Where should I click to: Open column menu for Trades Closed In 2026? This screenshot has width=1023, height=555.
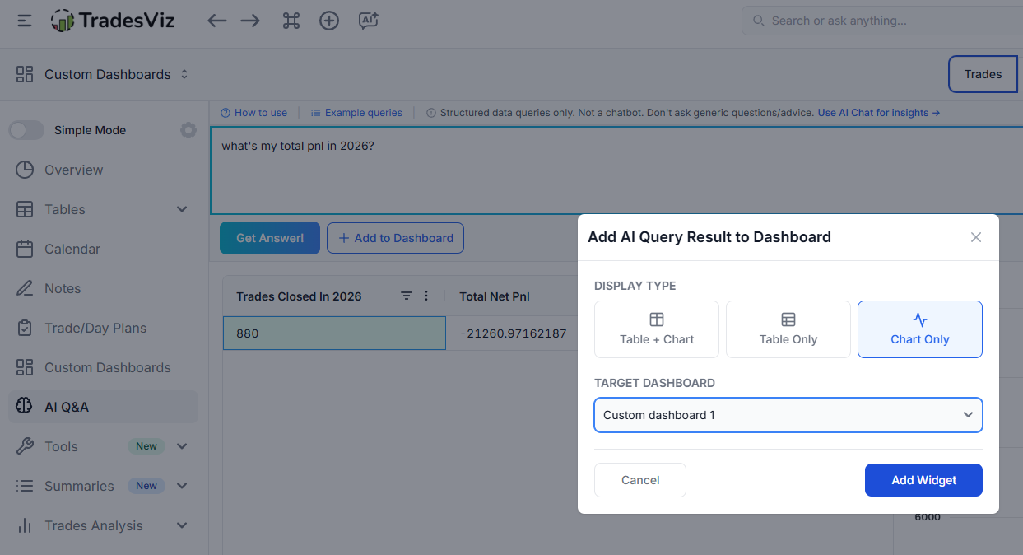click(x=426, y=296)
